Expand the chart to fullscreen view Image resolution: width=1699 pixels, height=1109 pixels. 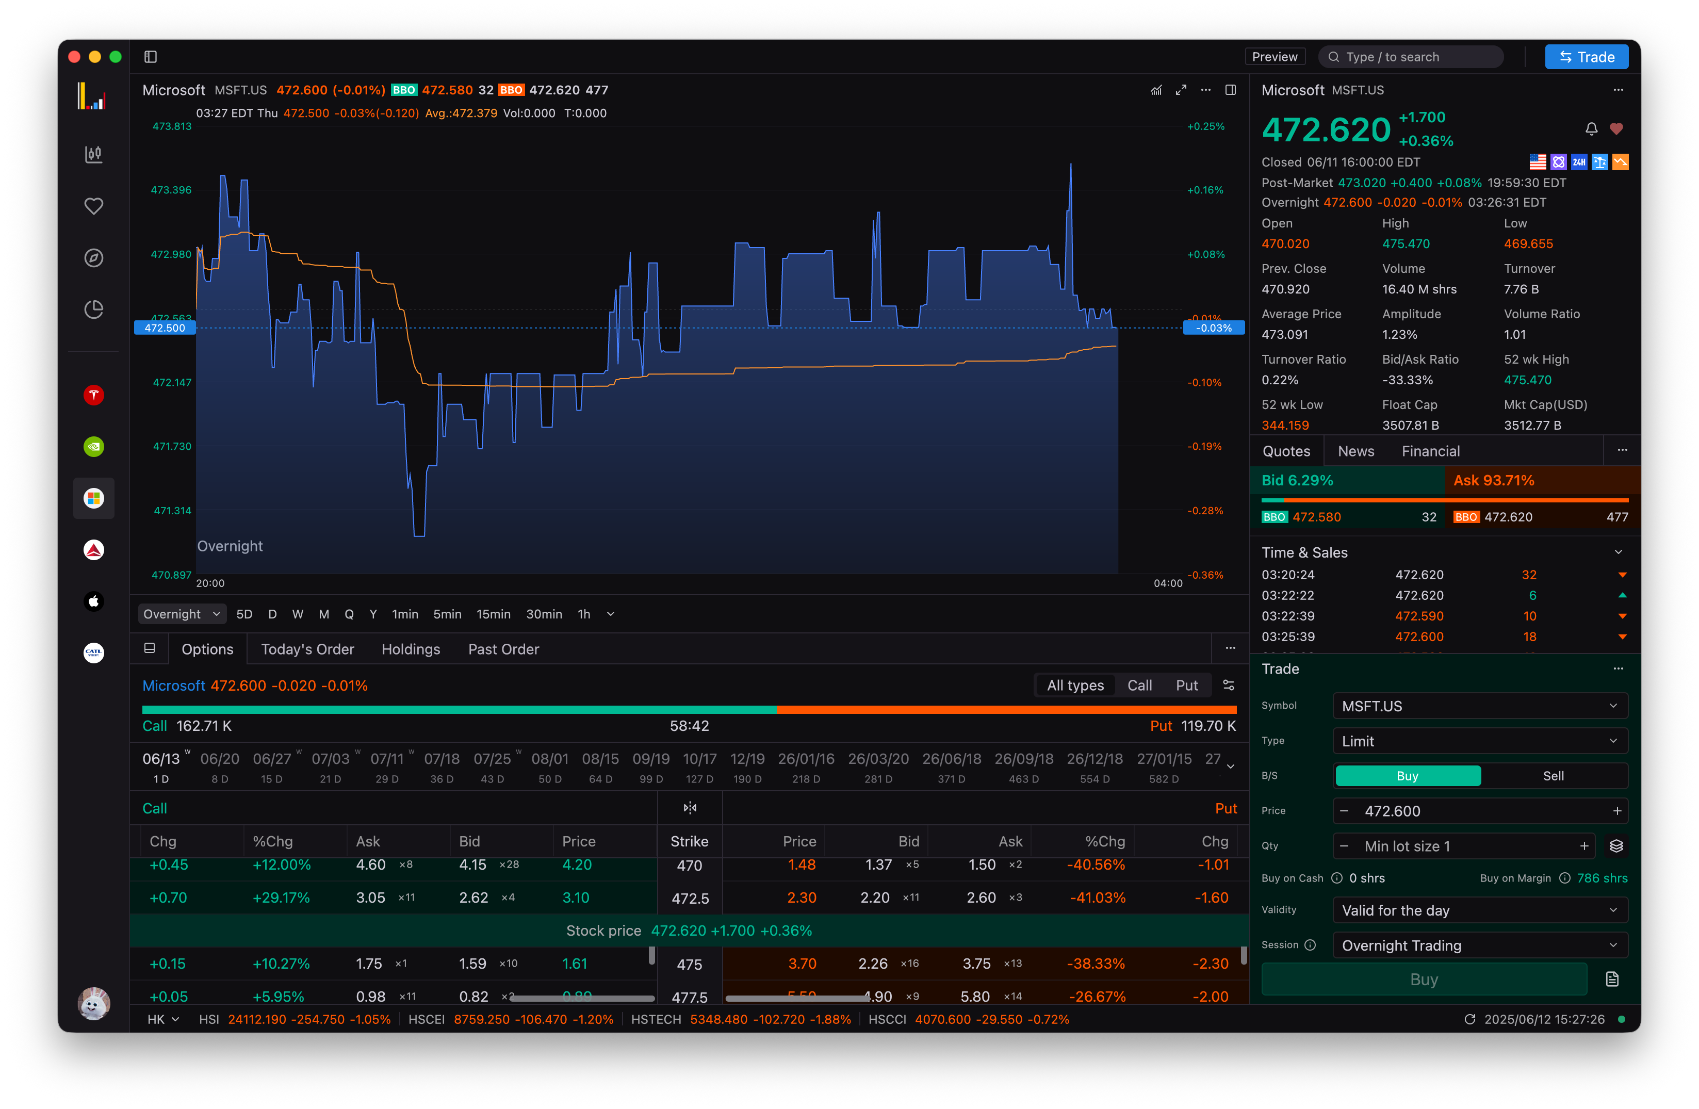click(1182, 90)
